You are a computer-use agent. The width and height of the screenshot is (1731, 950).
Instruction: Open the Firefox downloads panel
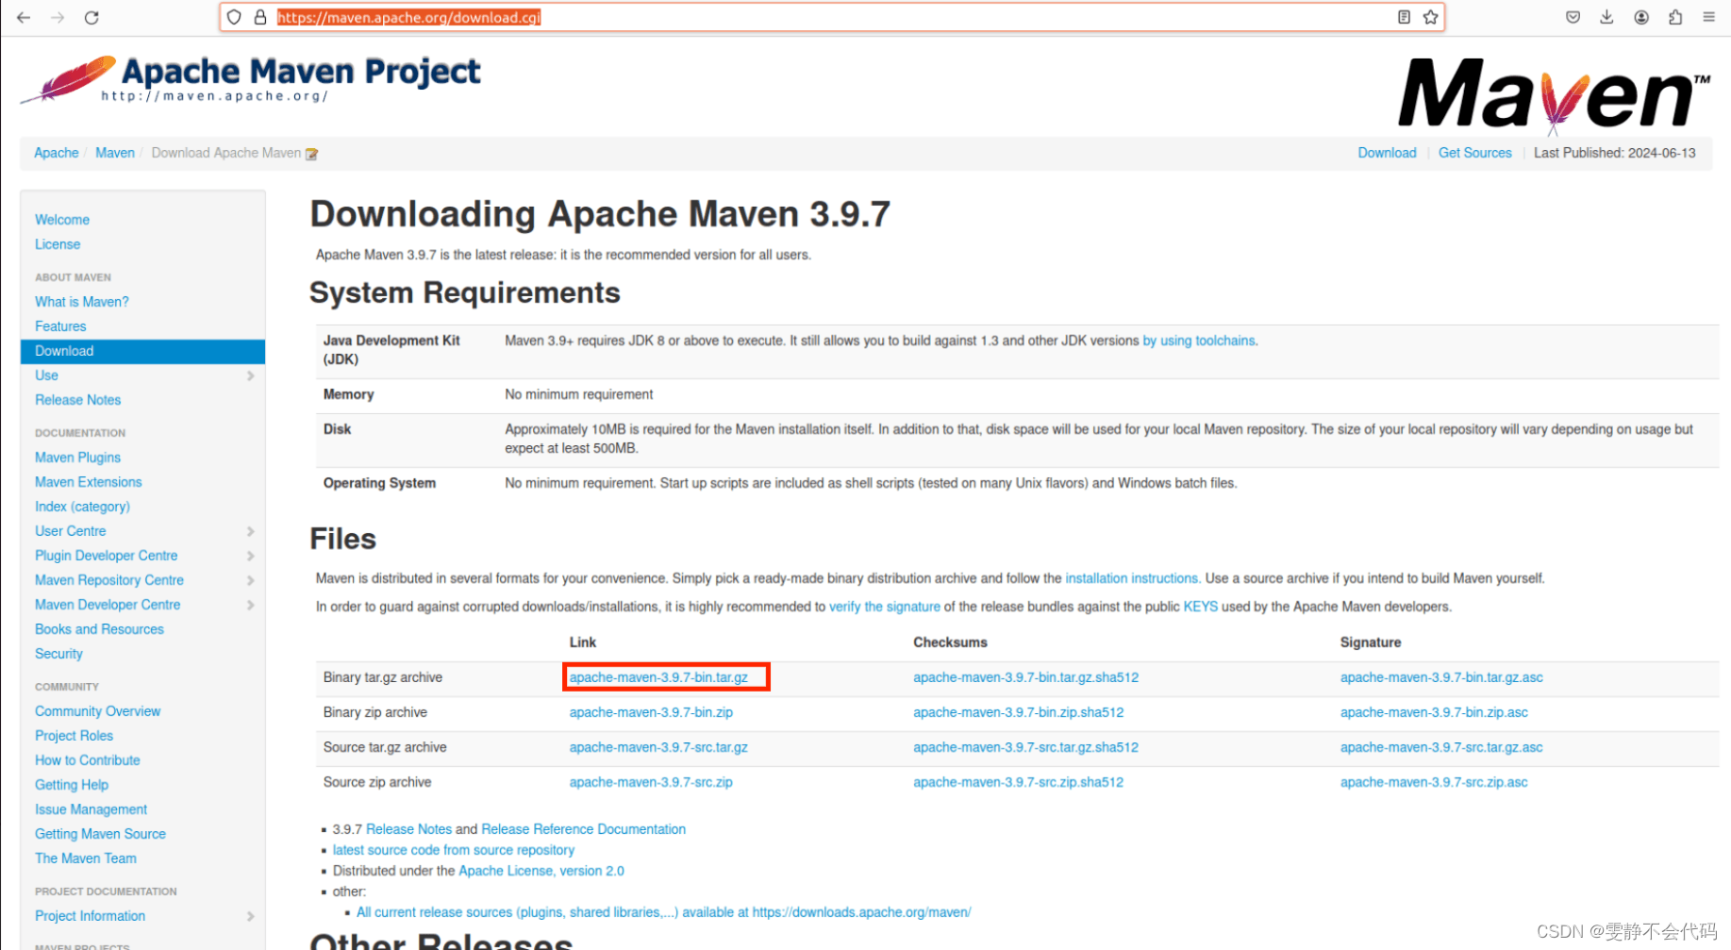coord(1606,17)
